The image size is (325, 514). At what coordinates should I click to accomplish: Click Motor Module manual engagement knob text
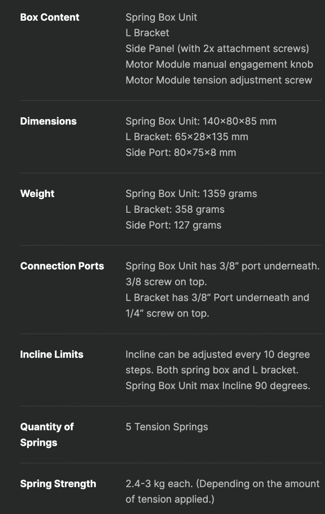point(219,65)
